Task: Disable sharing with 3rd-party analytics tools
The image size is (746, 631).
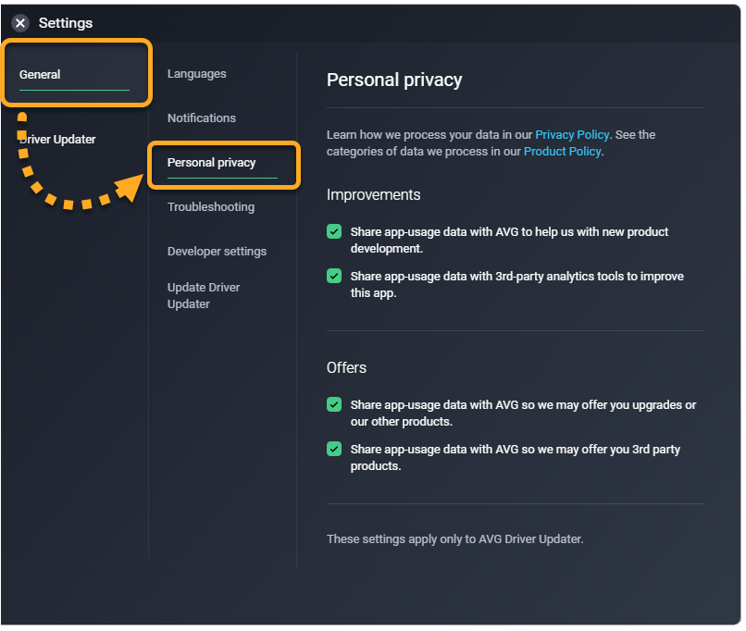Action: point(334,277)
